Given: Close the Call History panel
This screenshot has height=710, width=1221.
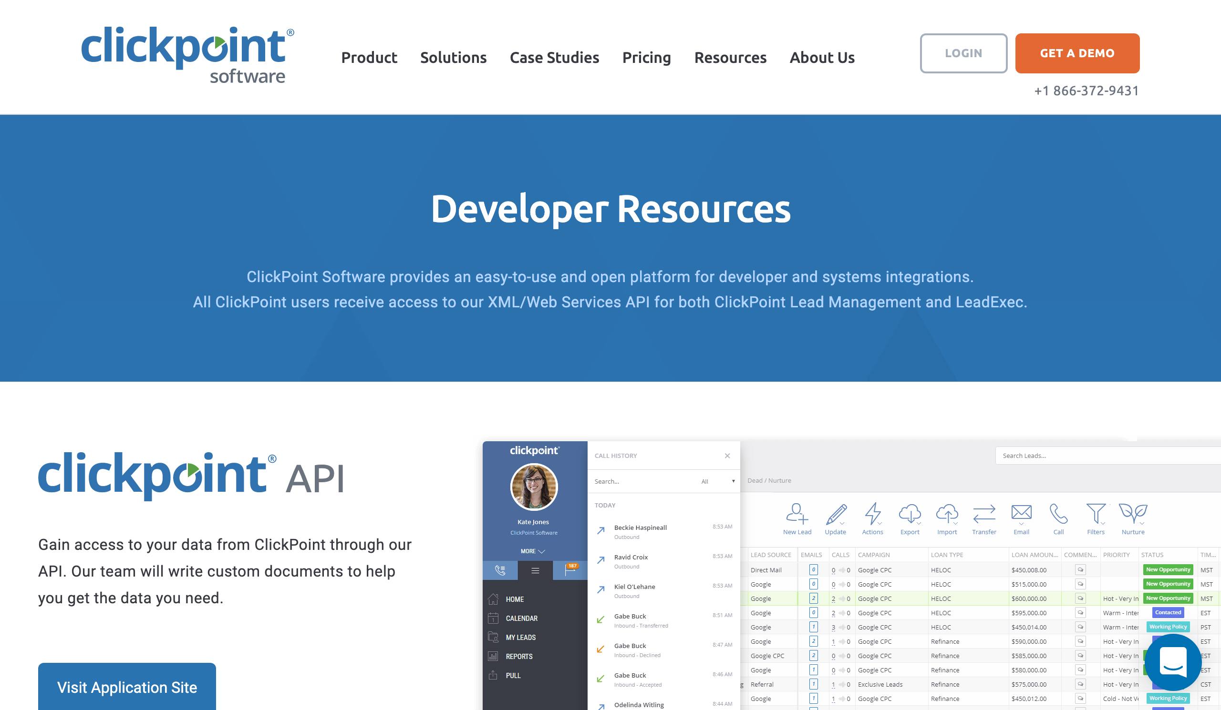Looking at the screenshot, I should tap(727, 456).
